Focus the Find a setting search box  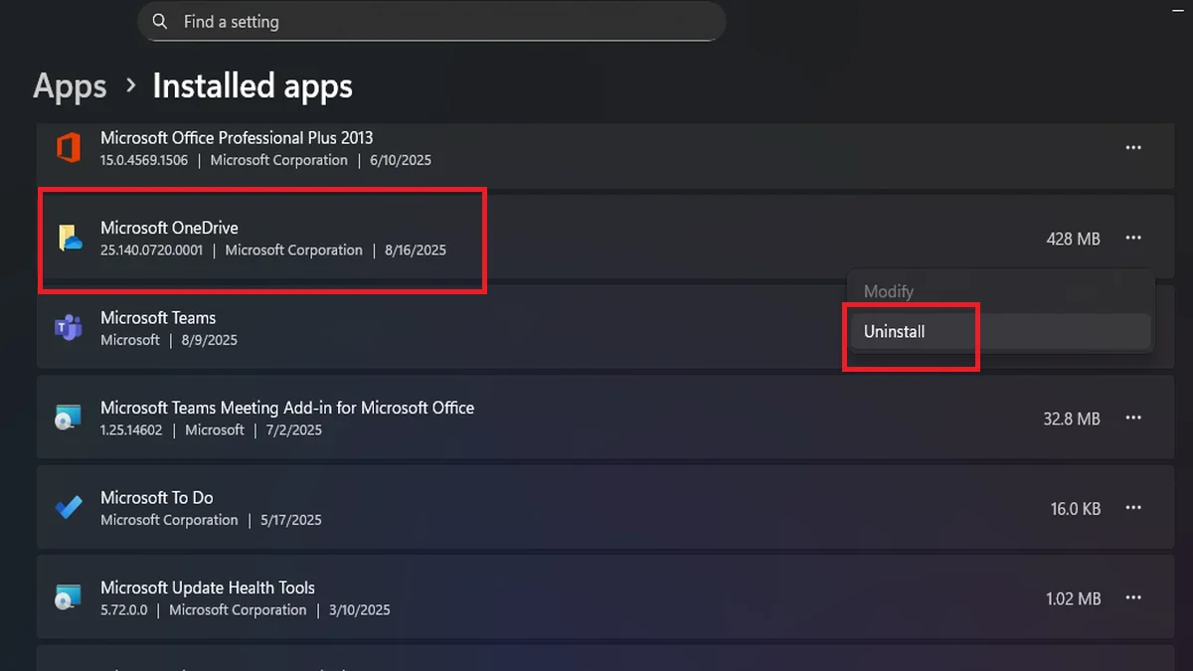click(x=431, y=21)
